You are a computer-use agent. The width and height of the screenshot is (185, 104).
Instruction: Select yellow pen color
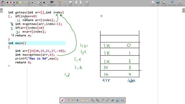point(20,3)
